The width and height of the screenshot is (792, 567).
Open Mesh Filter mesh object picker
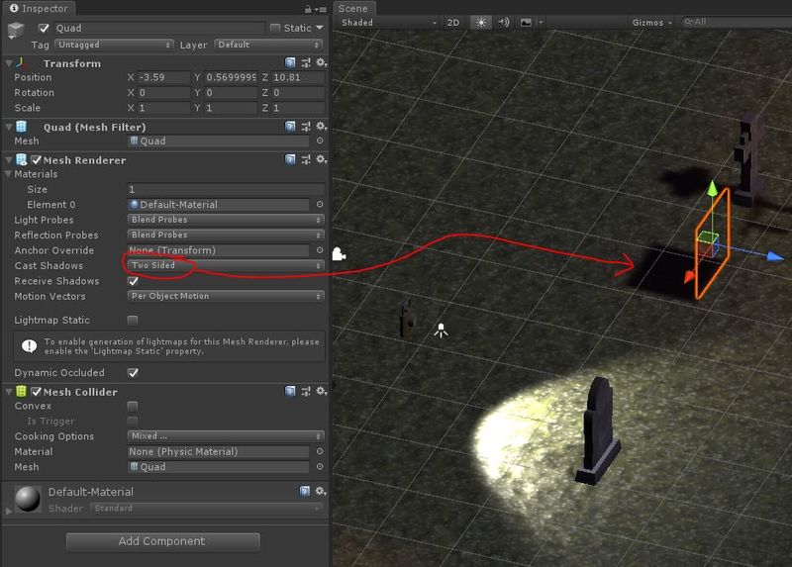tap(320, 141)
